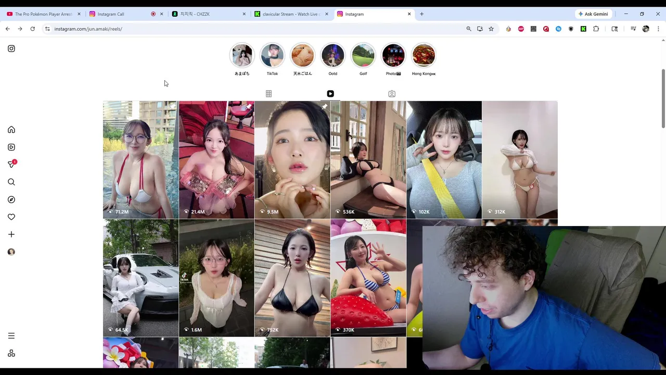The image size is (666, 375).
Task: Open the reel with 312K views
Action: 520,159
